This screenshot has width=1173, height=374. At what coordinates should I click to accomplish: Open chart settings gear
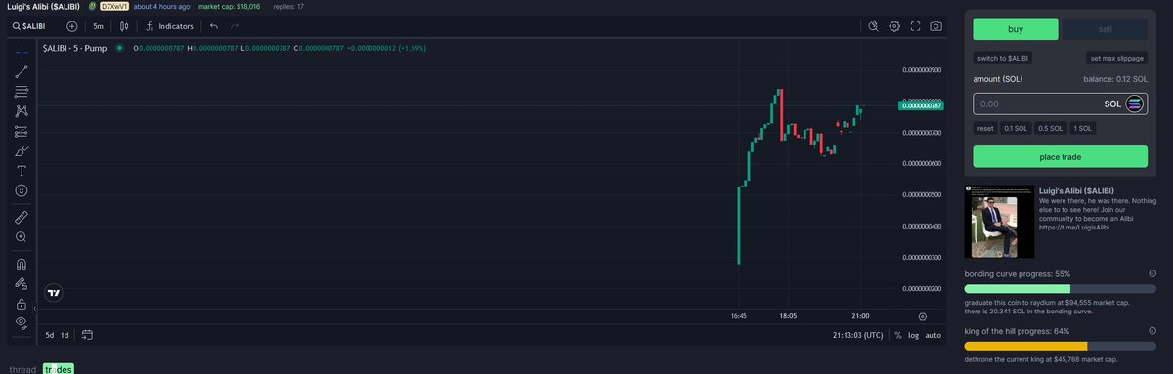pos(894,26)
